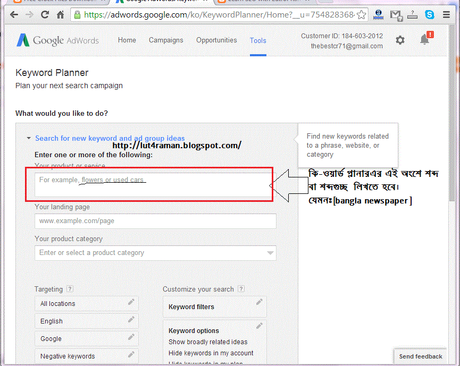The image size is (460, 366).
Task: Focus the product or service text box
Action: [x=155, y=185]
